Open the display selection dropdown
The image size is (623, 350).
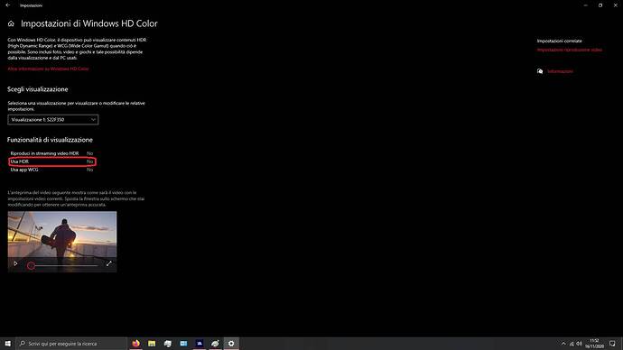53,119
